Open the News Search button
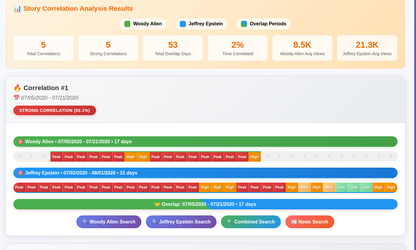This screenshot has width=416, height=250. [310, 222]
